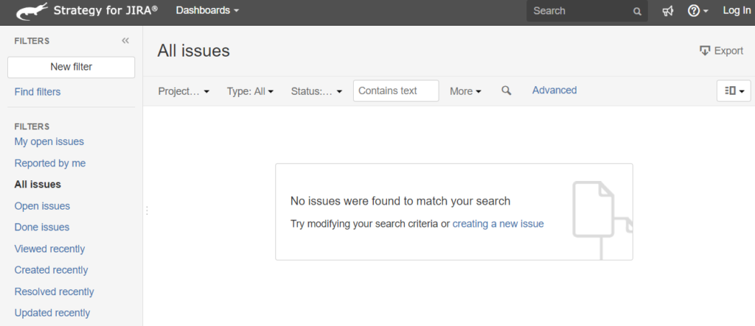The height and width of the screenshot is (326, 755).
Task: Click the magnifier in top search box
Action: (637, 12)
